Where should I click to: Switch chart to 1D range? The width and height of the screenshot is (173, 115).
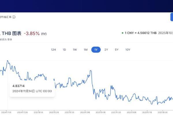pos(64,50)
